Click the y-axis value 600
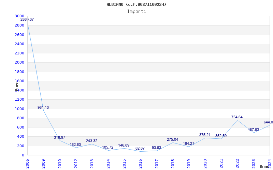Image resolution: width=273 pixels, height=170 pixels. (x=20, y=127)
